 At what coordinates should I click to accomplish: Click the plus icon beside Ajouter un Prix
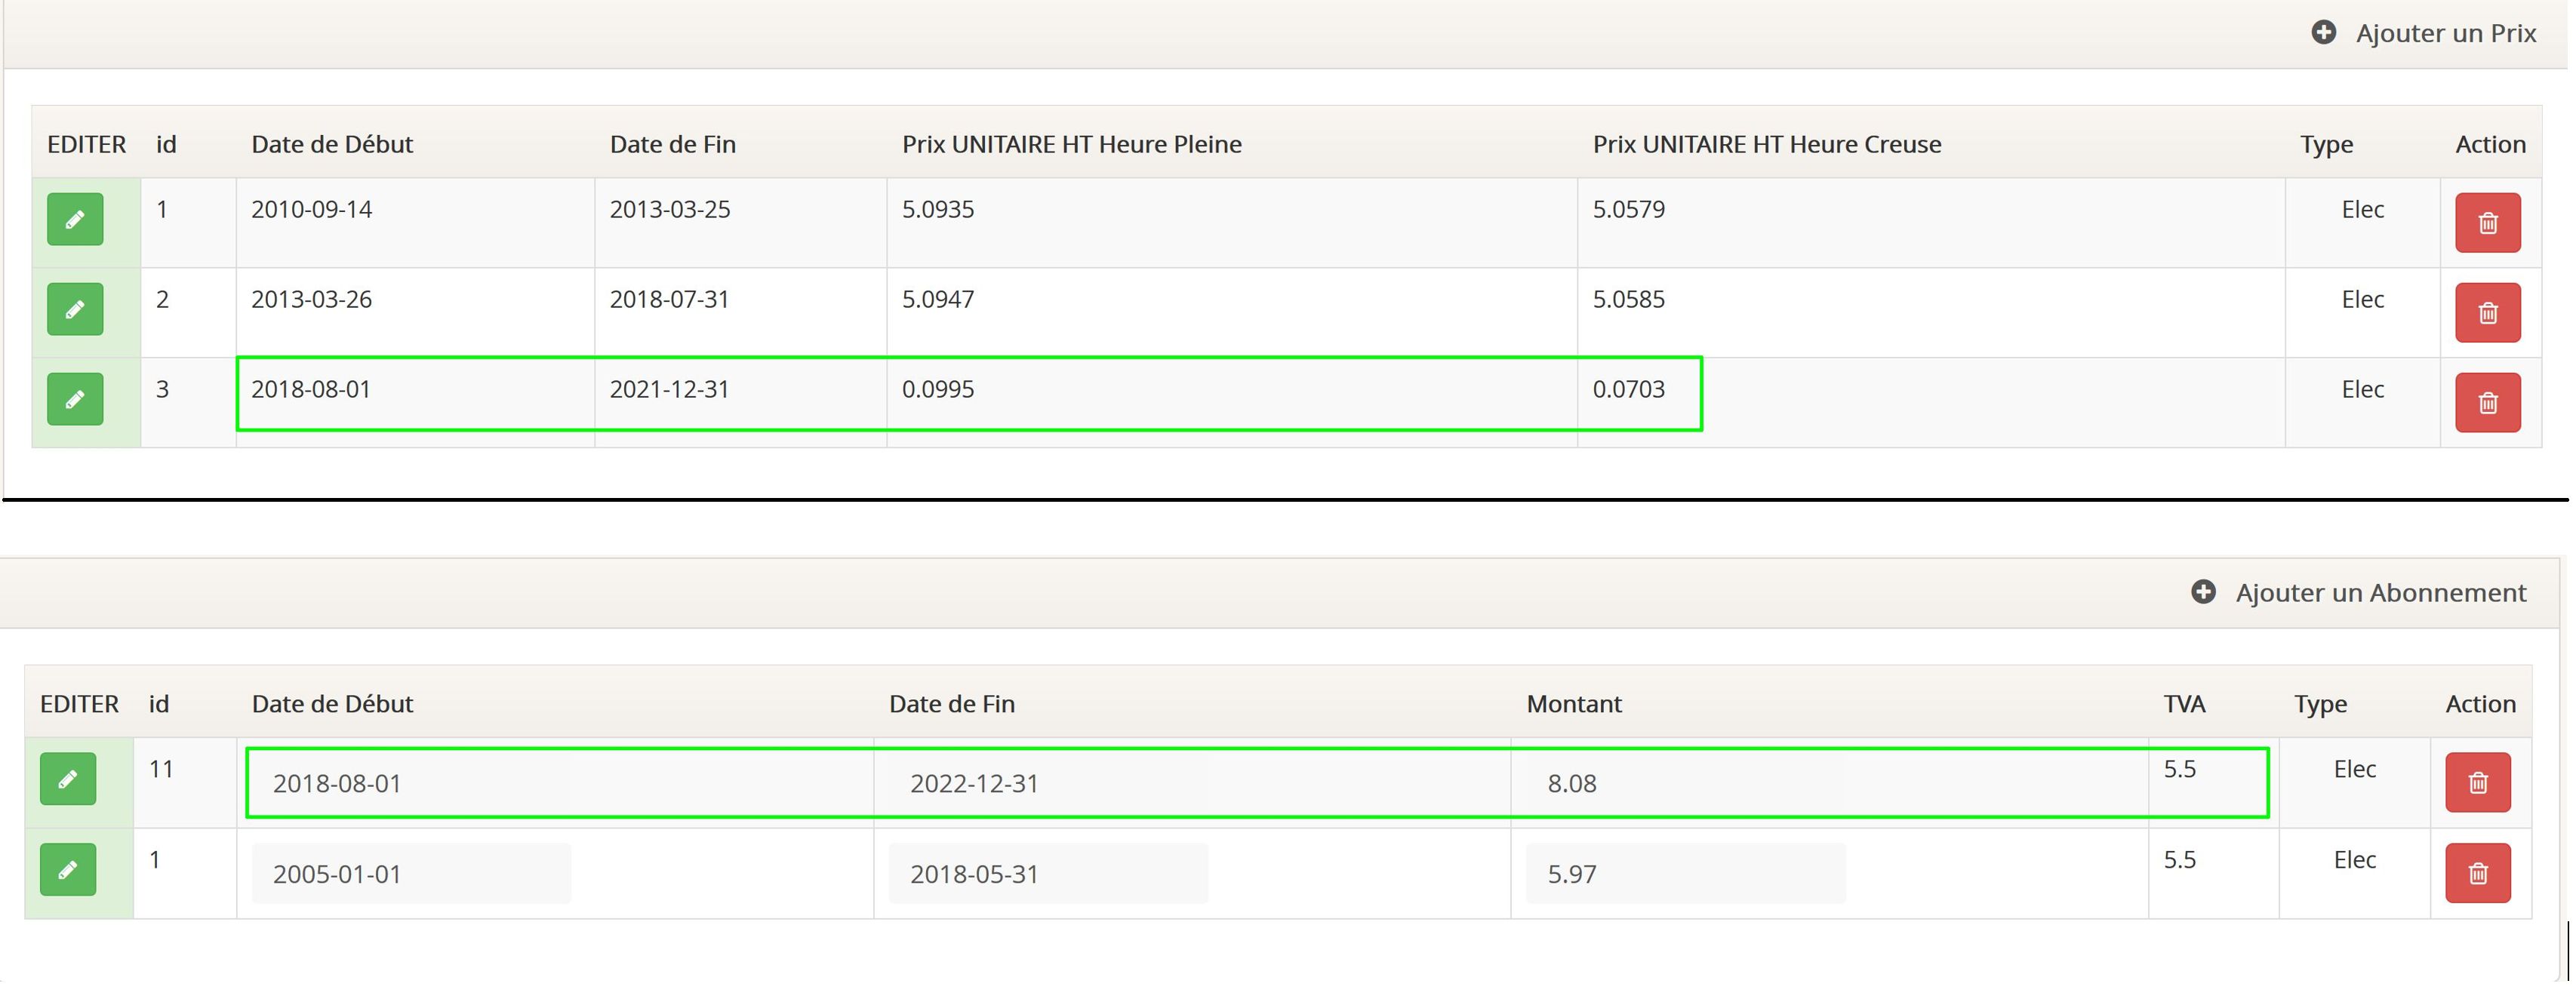point(2323,33)
